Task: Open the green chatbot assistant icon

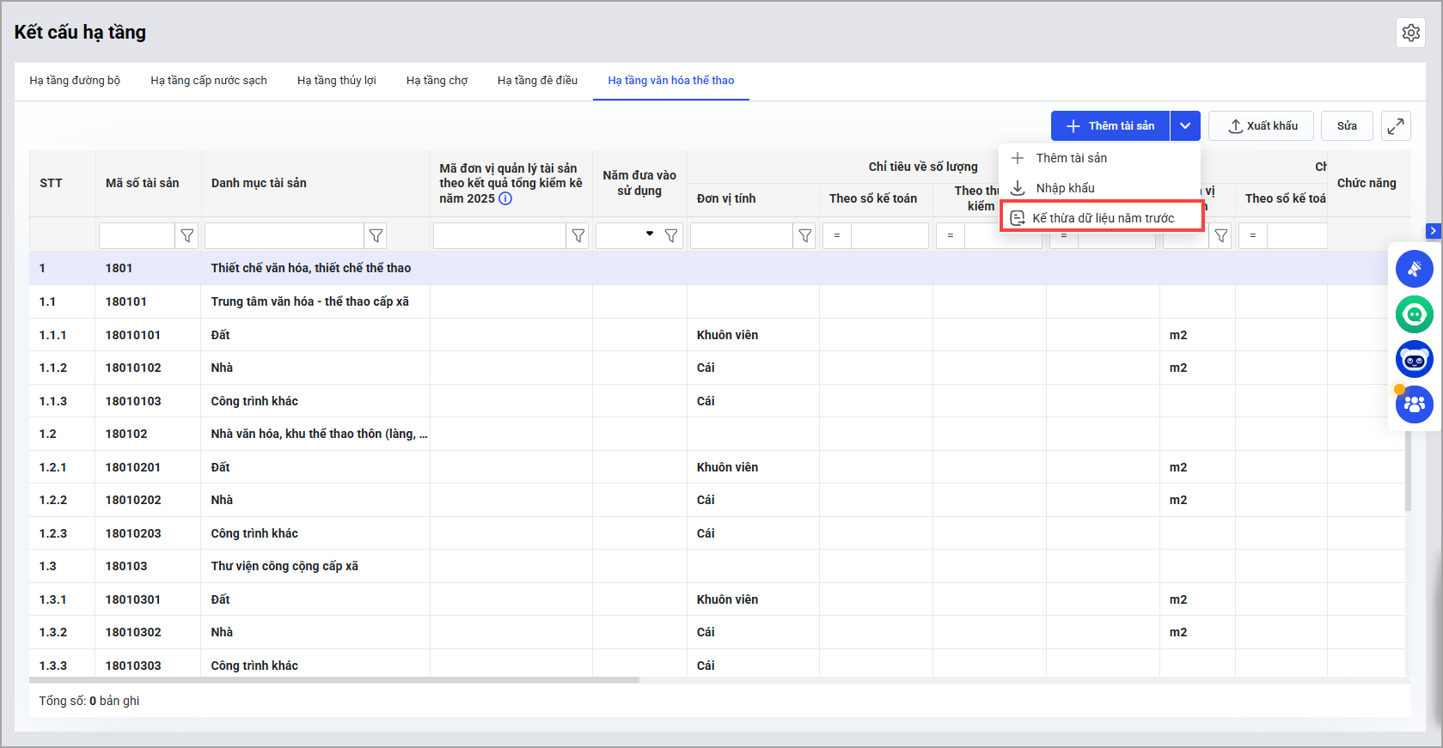Action: pyautogui.click(x=1414, y=314)
